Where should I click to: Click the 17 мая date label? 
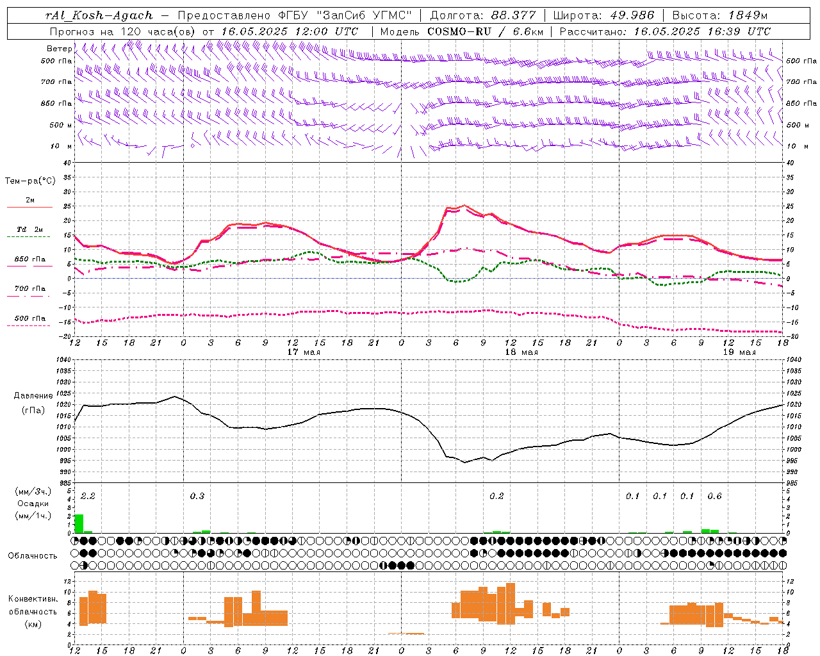click(304, 352)
